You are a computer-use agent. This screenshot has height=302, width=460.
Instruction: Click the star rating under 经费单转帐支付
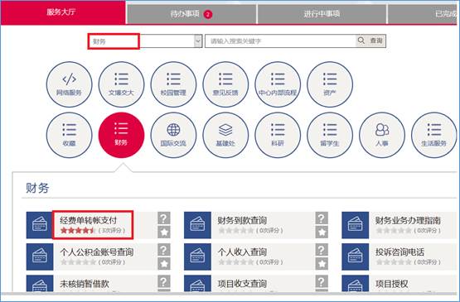click(x=77, y=231)
